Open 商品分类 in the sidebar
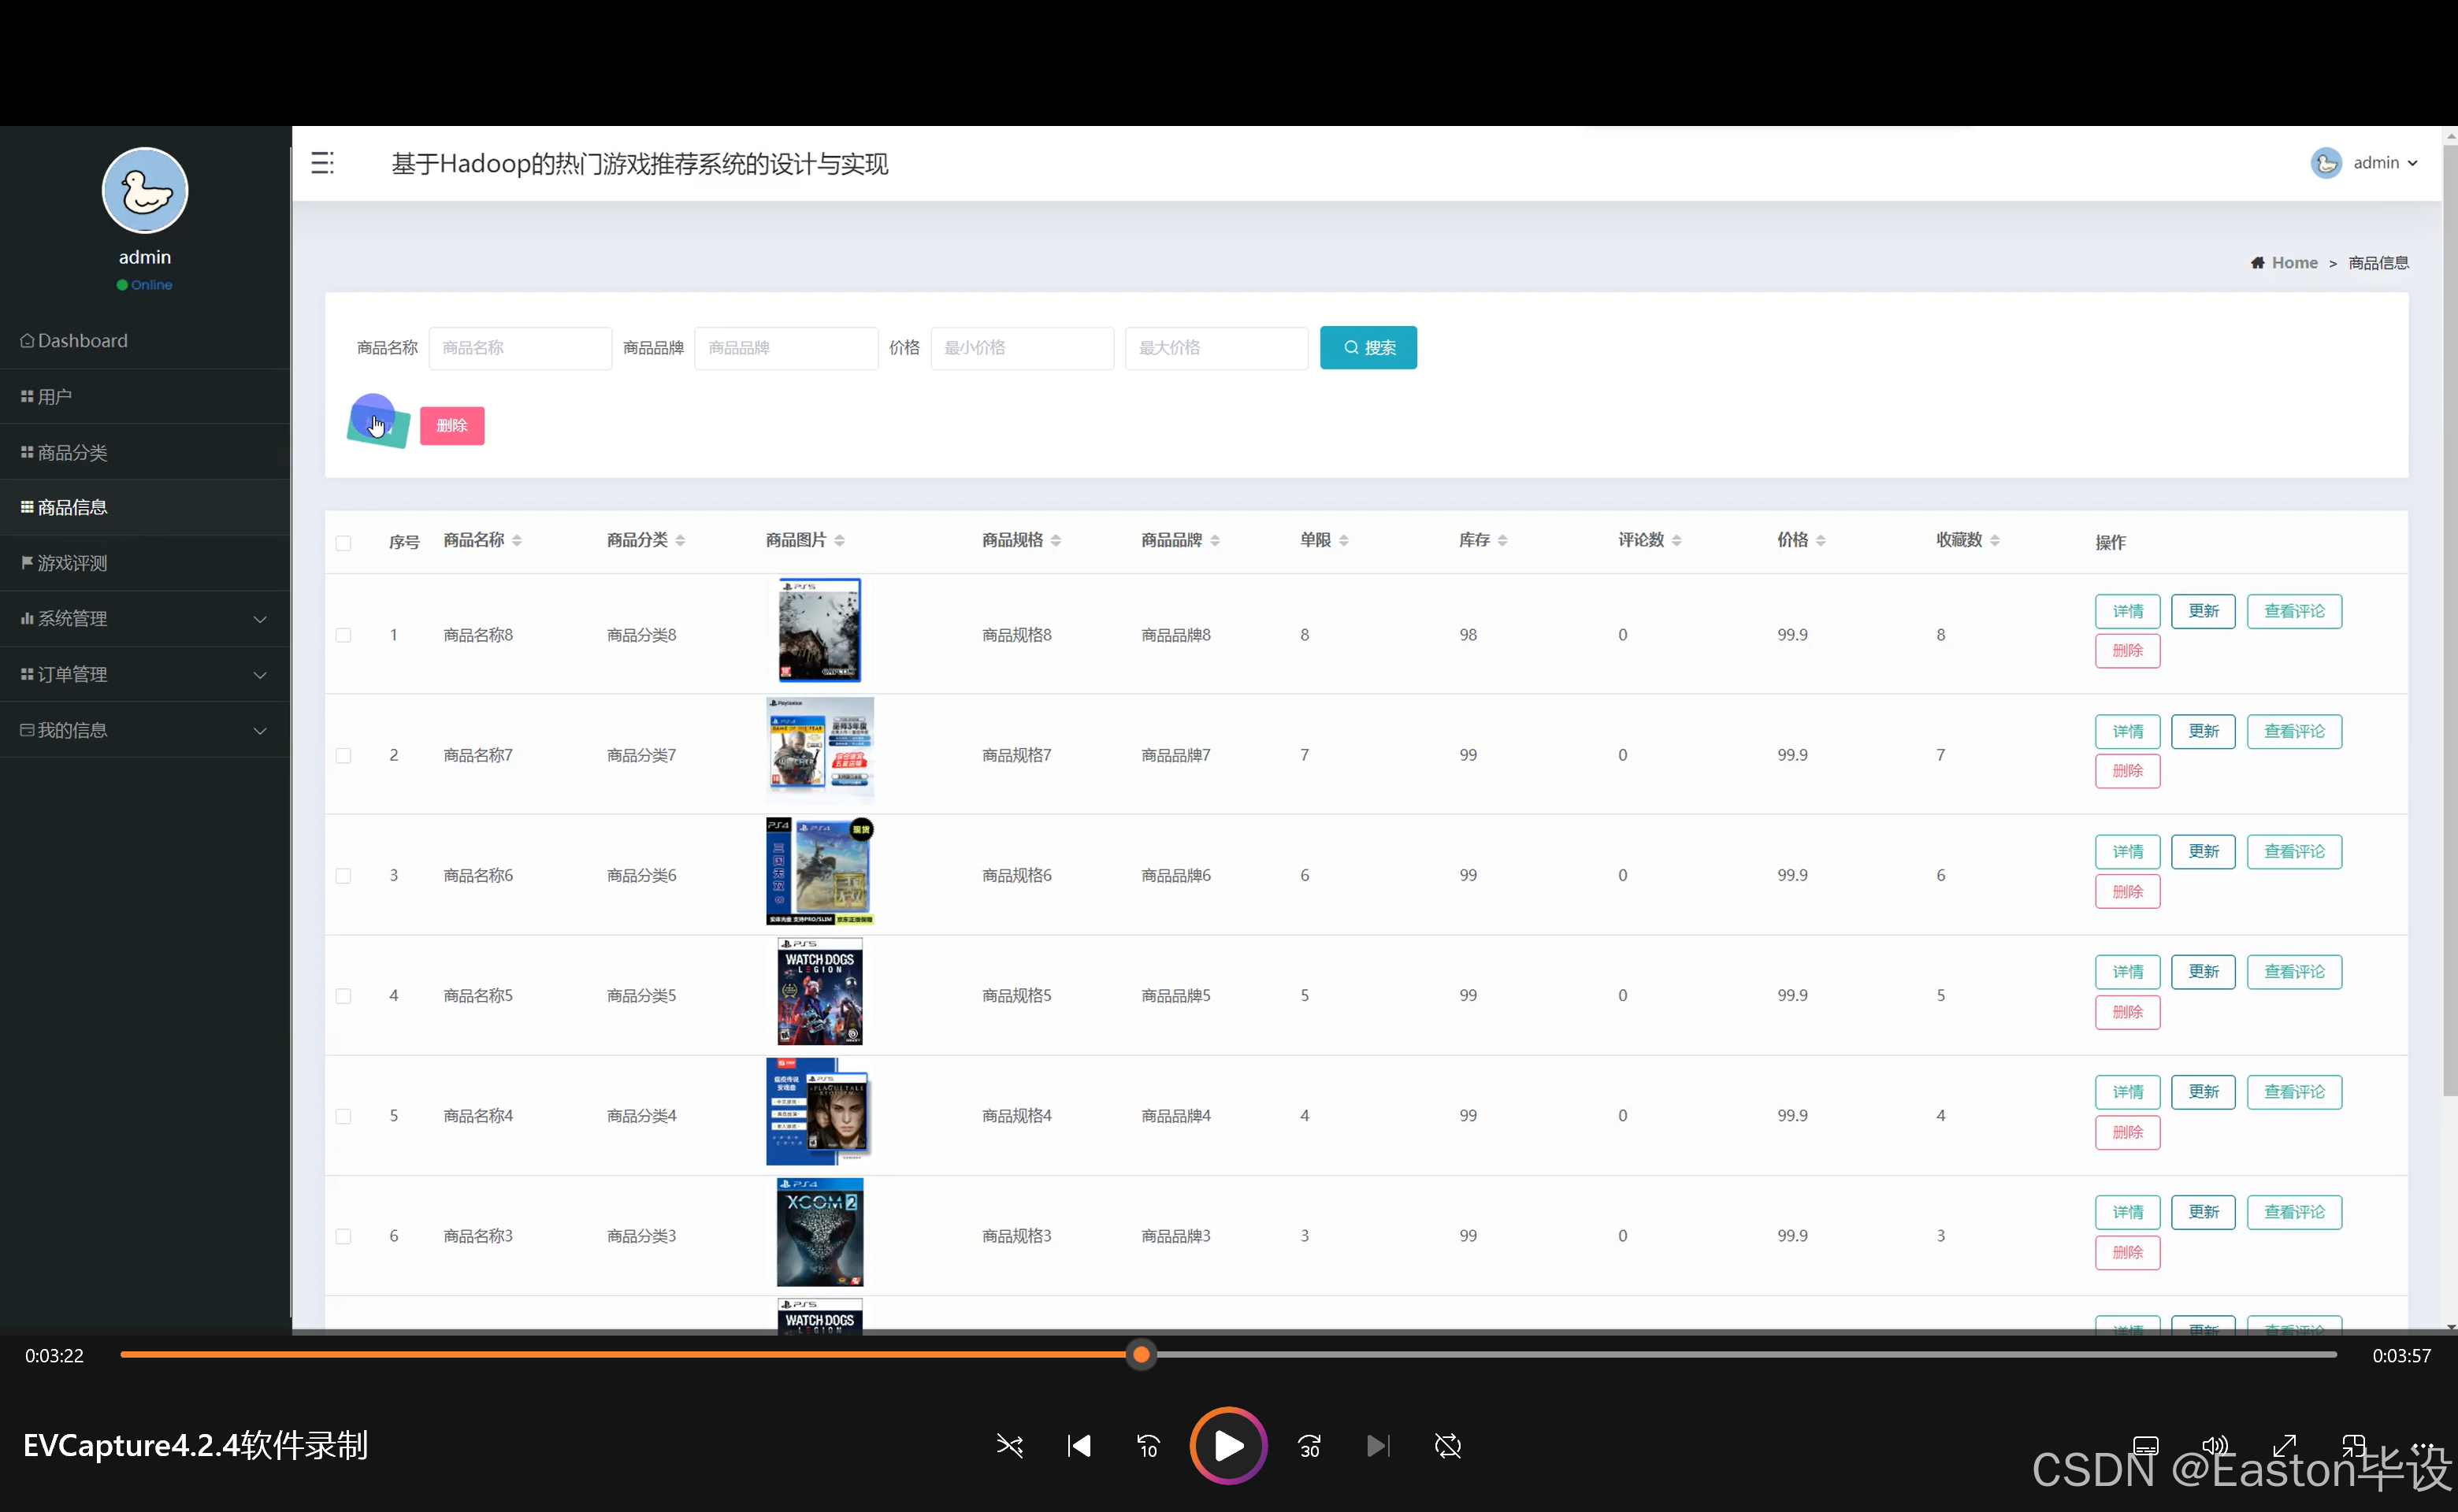This screenshot has height=1512, width=2458. (x=145, y=453)
